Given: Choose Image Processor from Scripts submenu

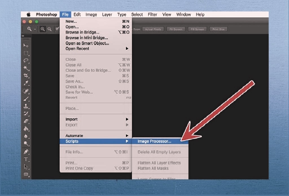Looking at the screenshot, I should tap(154, 141).
